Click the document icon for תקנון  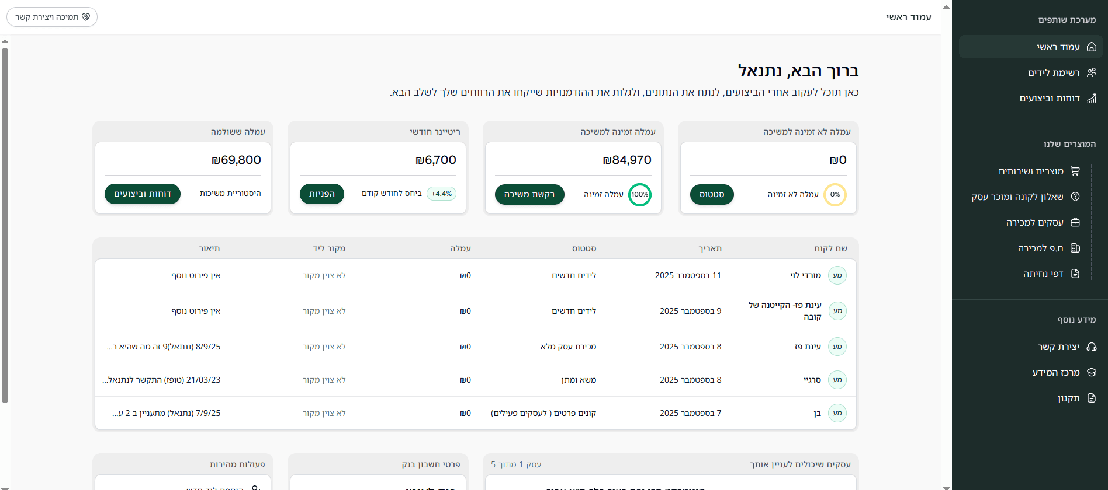click(1091, 398)
